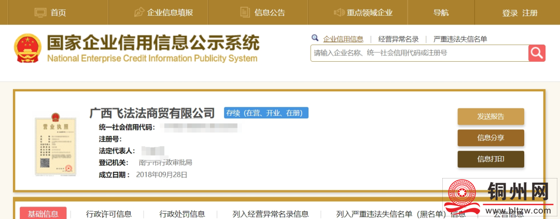Click the 发送报告 button
560x219 pixels.
pyautogui.click(x=491, y=116)
